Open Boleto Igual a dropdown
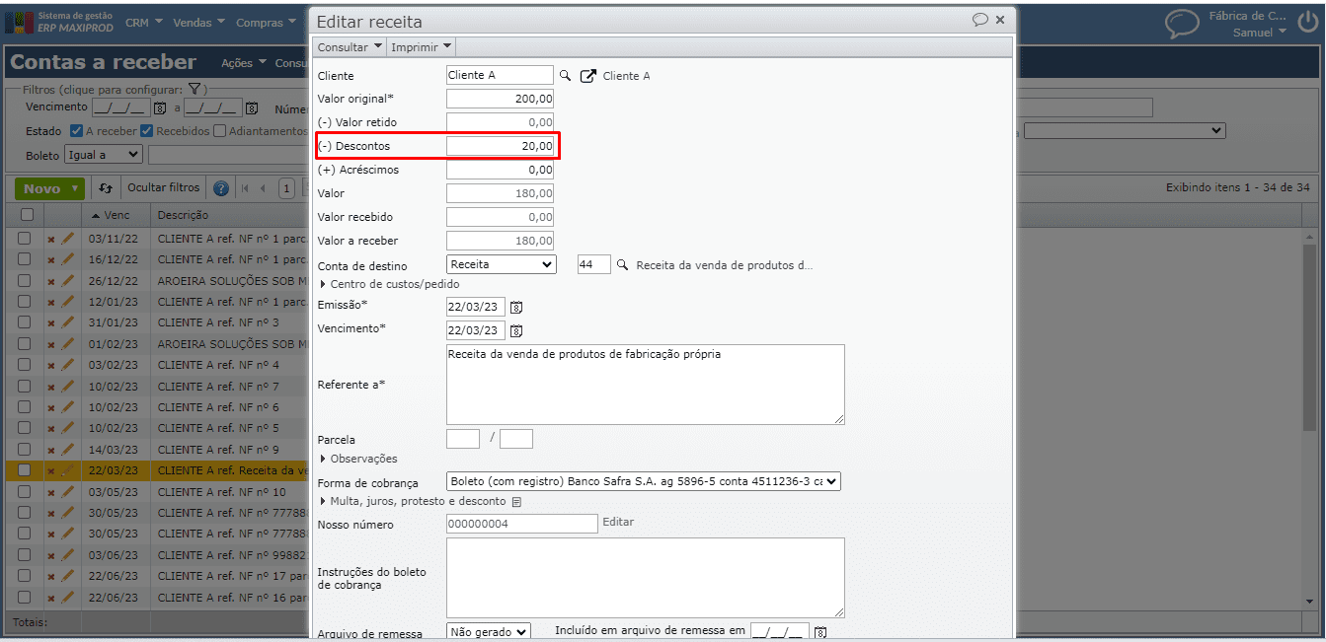Viewport: 1326px width, 642px height. [104, 155]
